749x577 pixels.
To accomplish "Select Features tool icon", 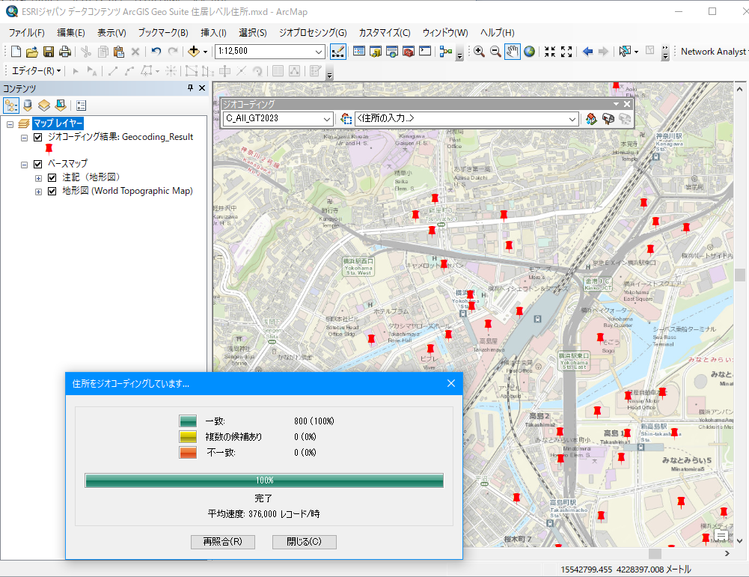I will coord(624,51).
